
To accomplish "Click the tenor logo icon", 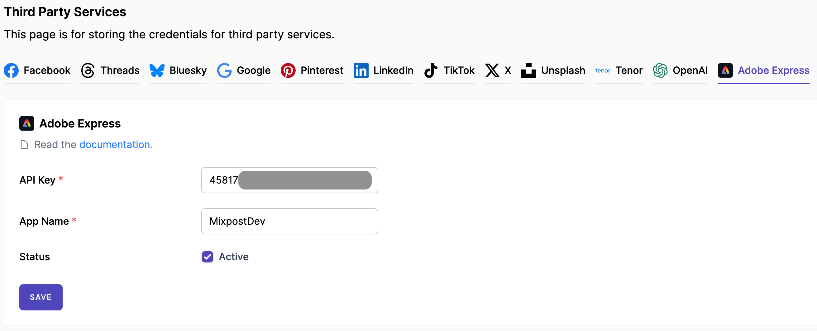I will point(603,70).
